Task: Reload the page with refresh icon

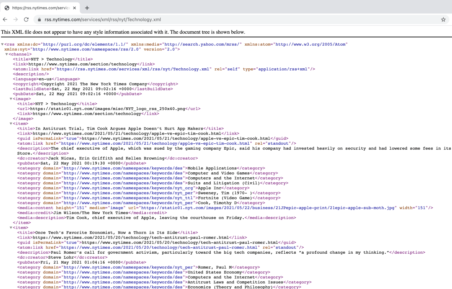Action: (26, 19)
